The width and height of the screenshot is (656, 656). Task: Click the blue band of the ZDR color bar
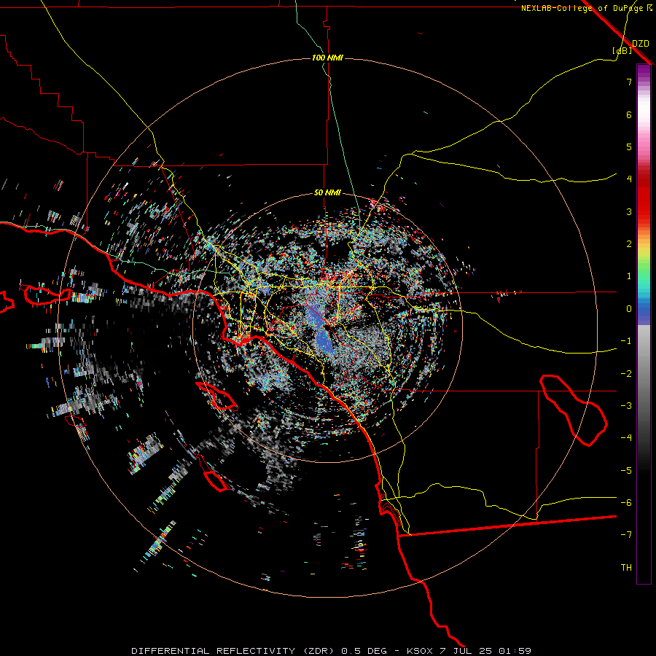pos(644,312)
